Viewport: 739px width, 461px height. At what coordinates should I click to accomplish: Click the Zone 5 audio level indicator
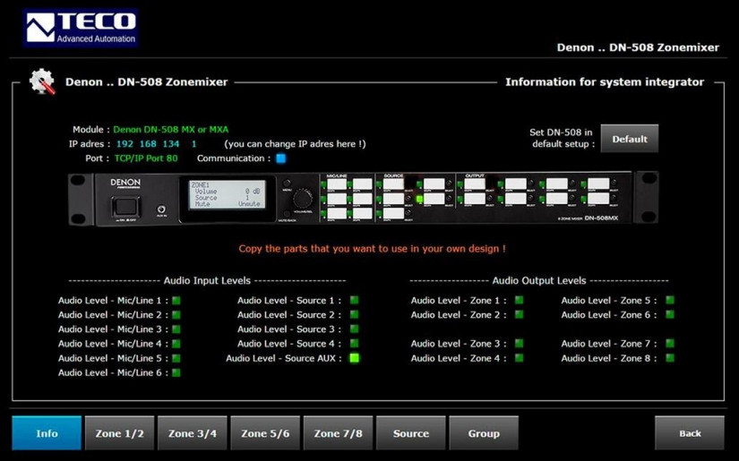[x=670, y=301]
